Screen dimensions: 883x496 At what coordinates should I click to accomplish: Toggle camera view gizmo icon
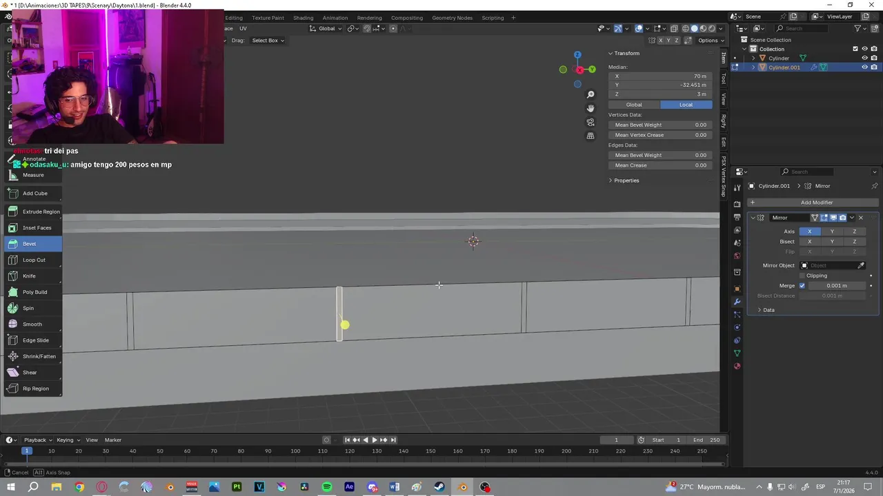(591, 122)
